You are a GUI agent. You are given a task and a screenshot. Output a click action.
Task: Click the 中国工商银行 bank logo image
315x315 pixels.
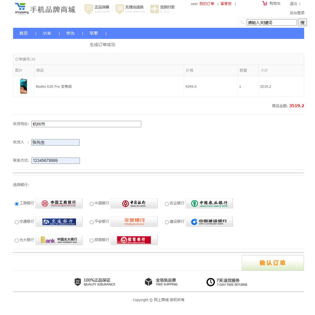tap(59, 203)
